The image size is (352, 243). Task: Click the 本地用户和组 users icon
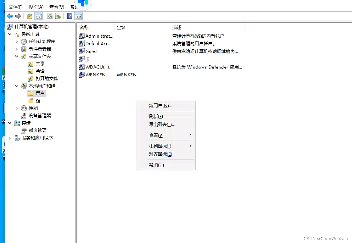point(24,86)
